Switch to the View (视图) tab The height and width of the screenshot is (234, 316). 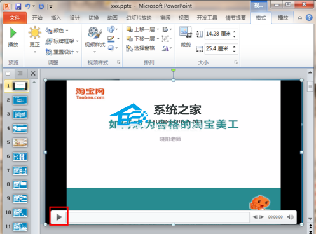(184, 18)
